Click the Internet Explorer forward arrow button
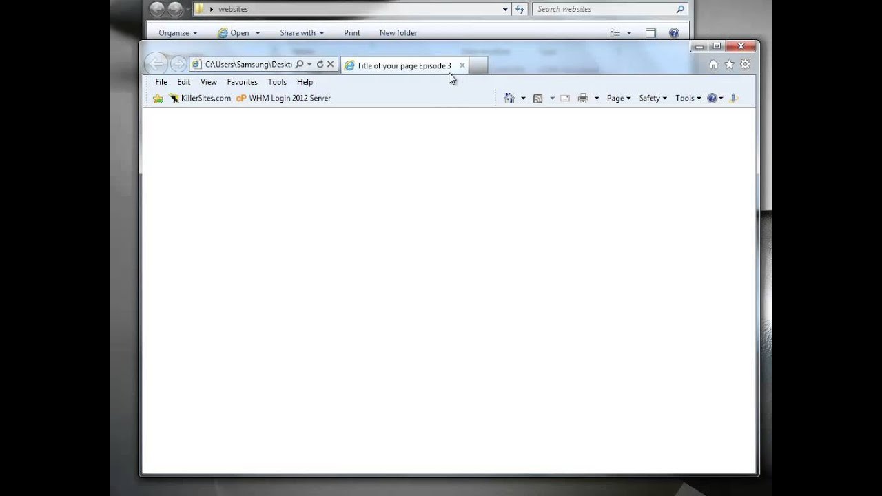 (x=178, y=64)
